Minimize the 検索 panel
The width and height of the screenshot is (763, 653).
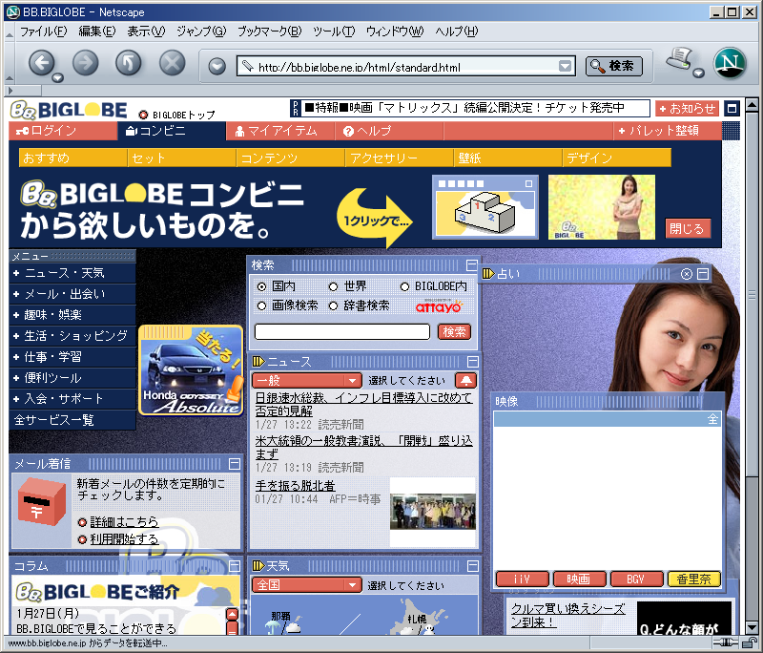pyautogui.click(x=471, y=264)
